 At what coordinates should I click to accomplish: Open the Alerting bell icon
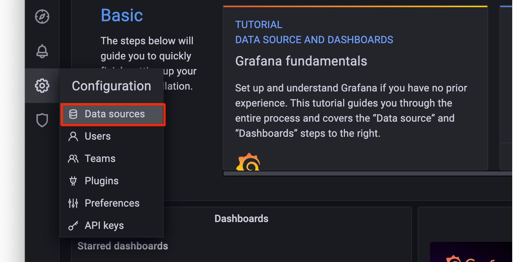(x=42, y=51)
